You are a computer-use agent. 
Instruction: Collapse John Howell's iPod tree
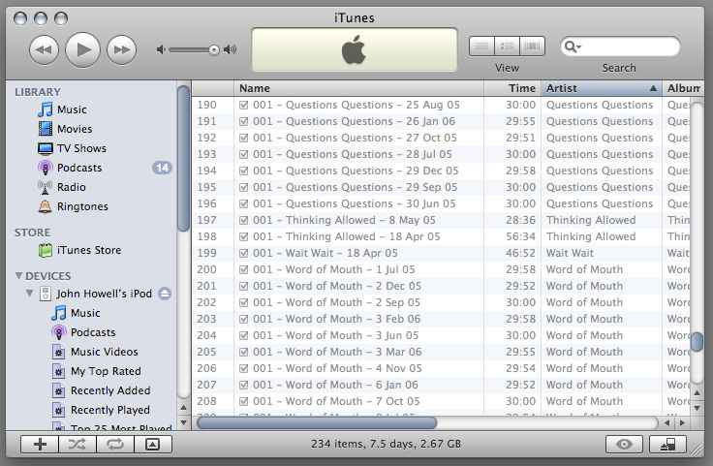click(30, 294)
